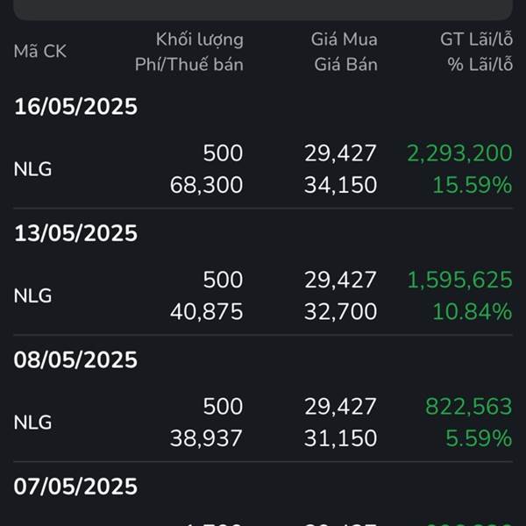Tap the % Lãi/lỗ header label
The image size is (526, 526).
(480, 64)
